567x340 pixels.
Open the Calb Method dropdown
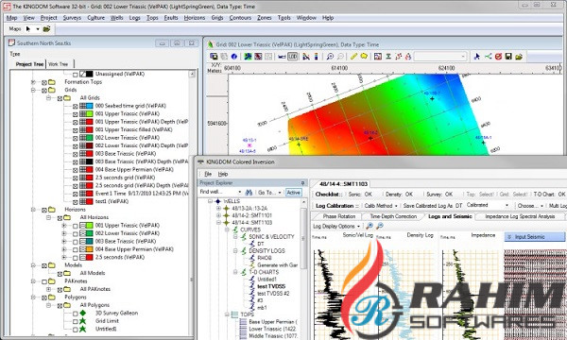pyautogui.click(x=381, y=206)
